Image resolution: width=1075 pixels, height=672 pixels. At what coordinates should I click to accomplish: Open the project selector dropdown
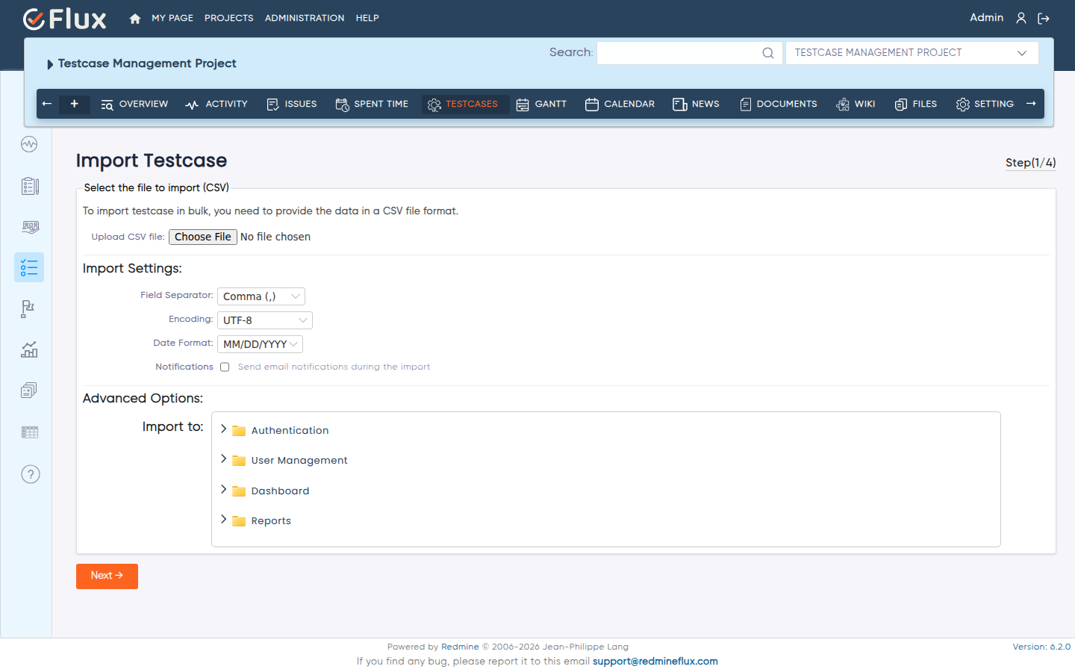(x=912, y=53)
